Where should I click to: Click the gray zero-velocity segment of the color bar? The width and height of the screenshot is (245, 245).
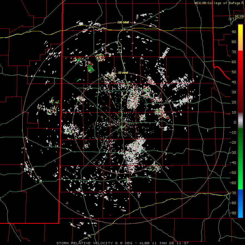[x=240, y=121]
